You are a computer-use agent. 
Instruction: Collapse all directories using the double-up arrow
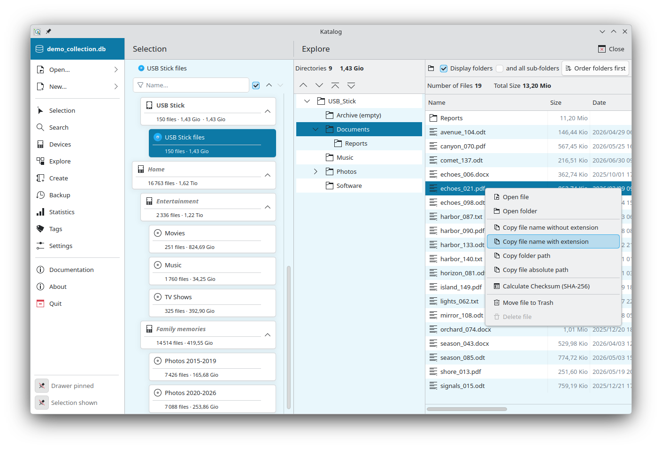coord(335,85)
